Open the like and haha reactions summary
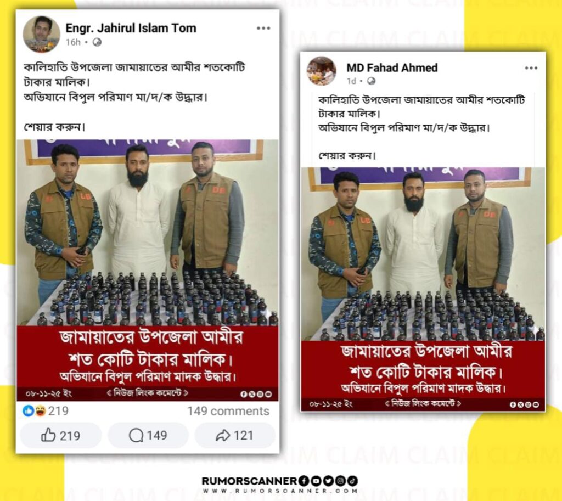The image size is (562, 501). 45,410
